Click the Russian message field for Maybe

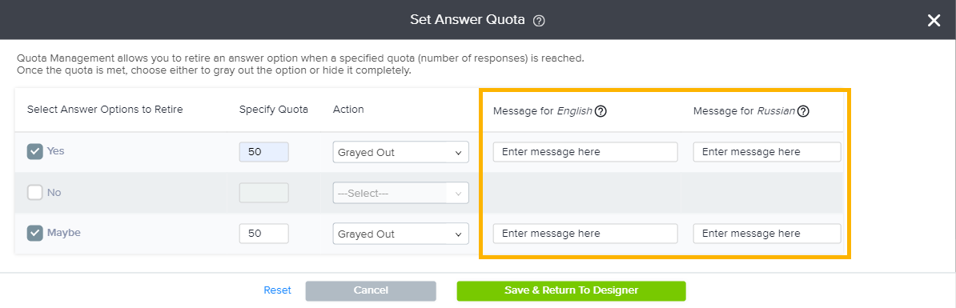tap(767, 234)
